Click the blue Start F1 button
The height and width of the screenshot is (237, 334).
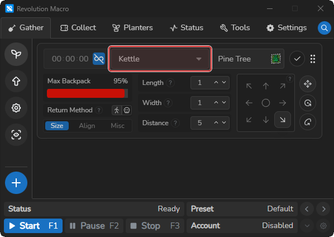(x=33, y=226)
